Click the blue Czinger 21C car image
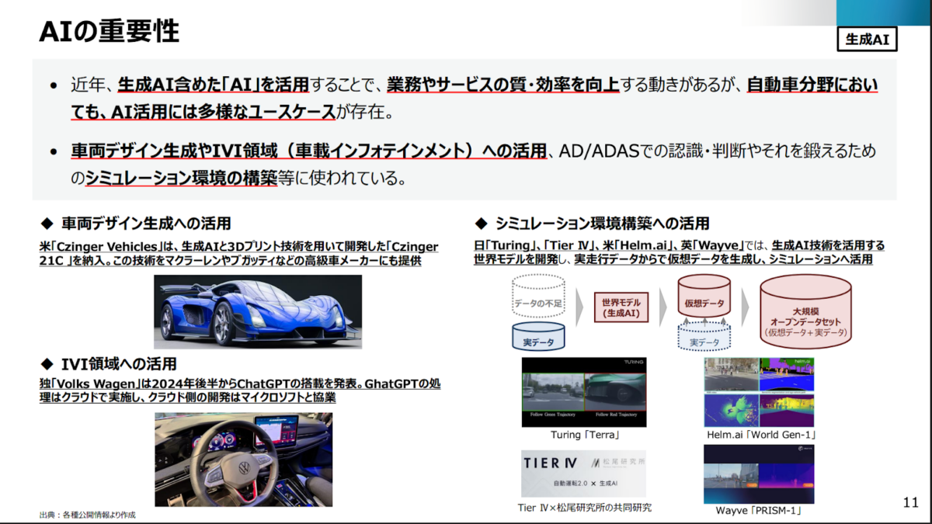 pos(257,311)
